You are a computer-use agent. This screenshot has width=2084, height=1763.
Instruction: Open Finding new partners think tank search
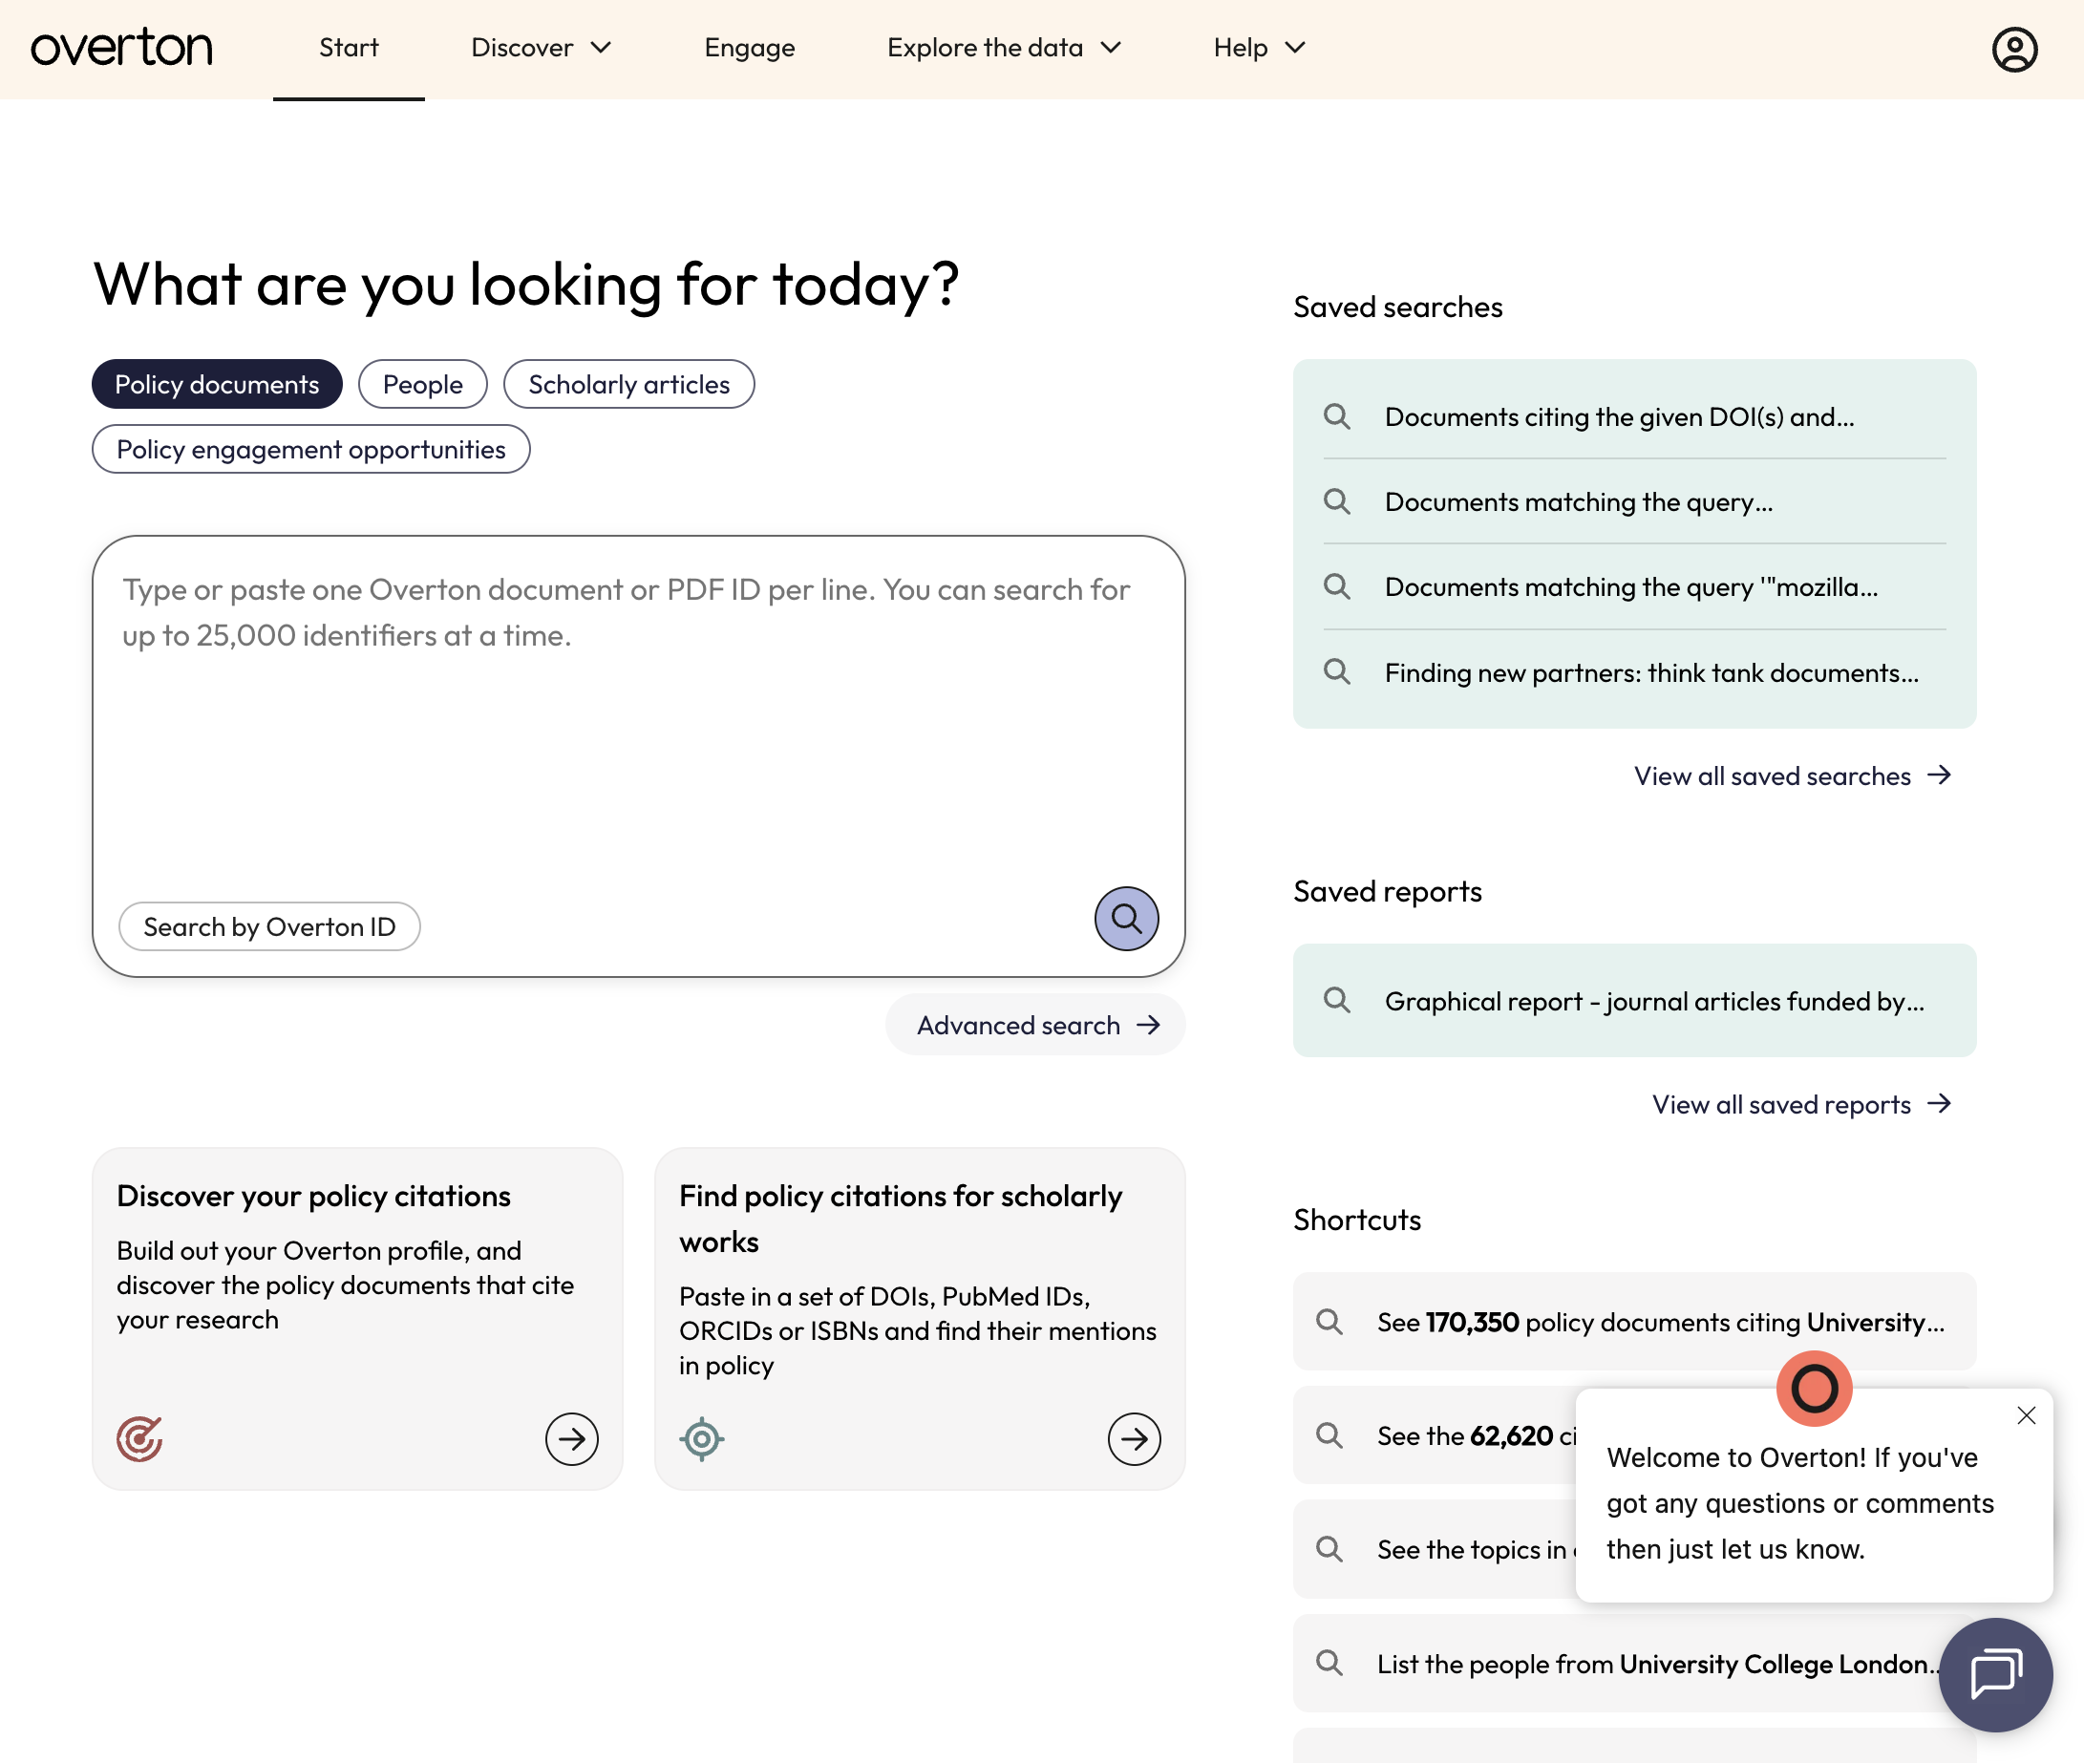coord(1633,671)
